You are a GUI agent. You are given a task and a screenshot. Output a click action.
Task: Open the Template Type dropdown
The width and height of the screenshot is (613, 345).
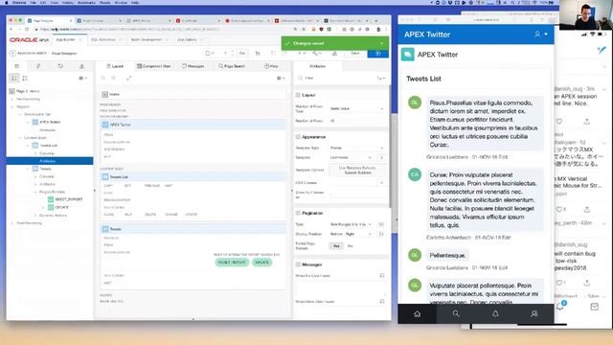[357, 148]
